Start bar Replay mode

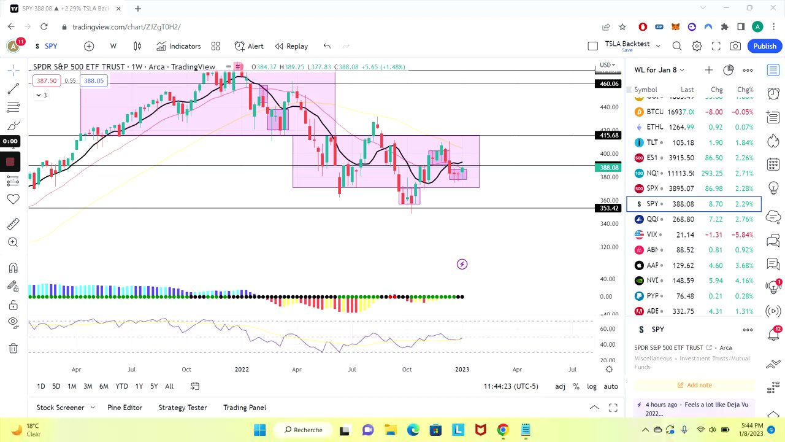point(291,46)
